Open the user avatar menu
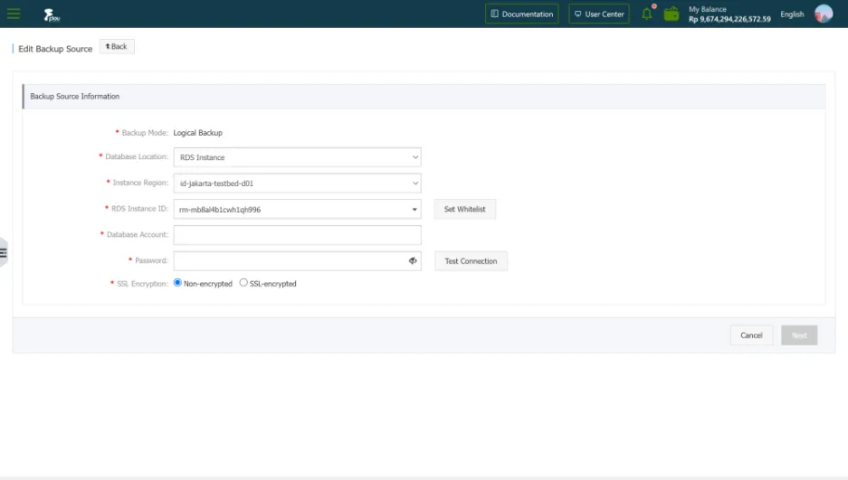This screenshot has width=848, height=480. 824,14
